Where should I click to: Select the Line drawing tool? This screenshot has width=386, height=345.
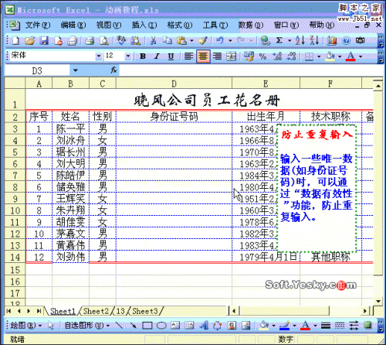point(119,325)
